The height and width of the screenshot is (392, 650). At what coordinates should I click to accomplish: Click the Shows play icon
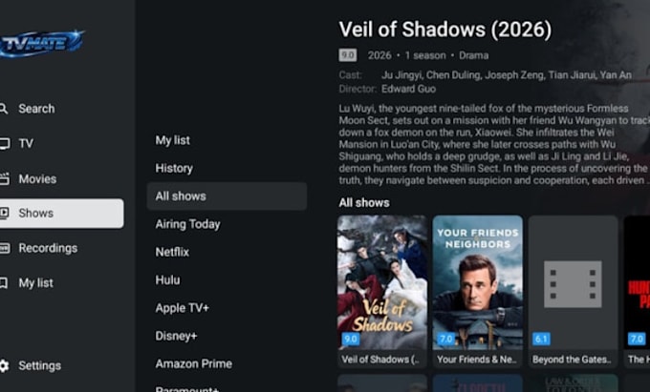4,213
